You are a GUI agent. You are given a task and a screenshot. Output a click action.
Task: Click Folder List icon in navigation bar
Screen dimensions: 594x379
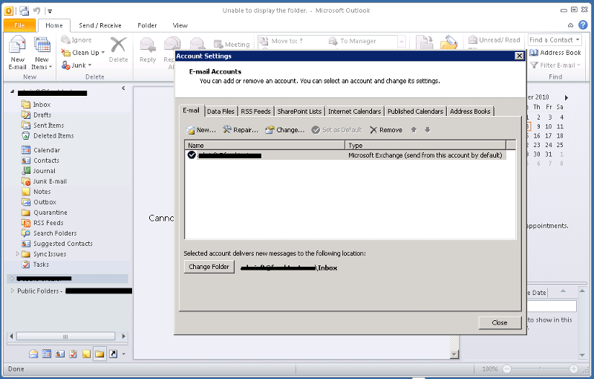click(x=99, y=354)
